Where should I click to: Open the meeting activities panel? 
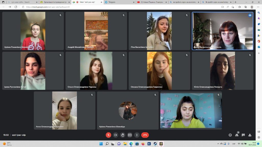pyautogui.click(x=250, y=135)
